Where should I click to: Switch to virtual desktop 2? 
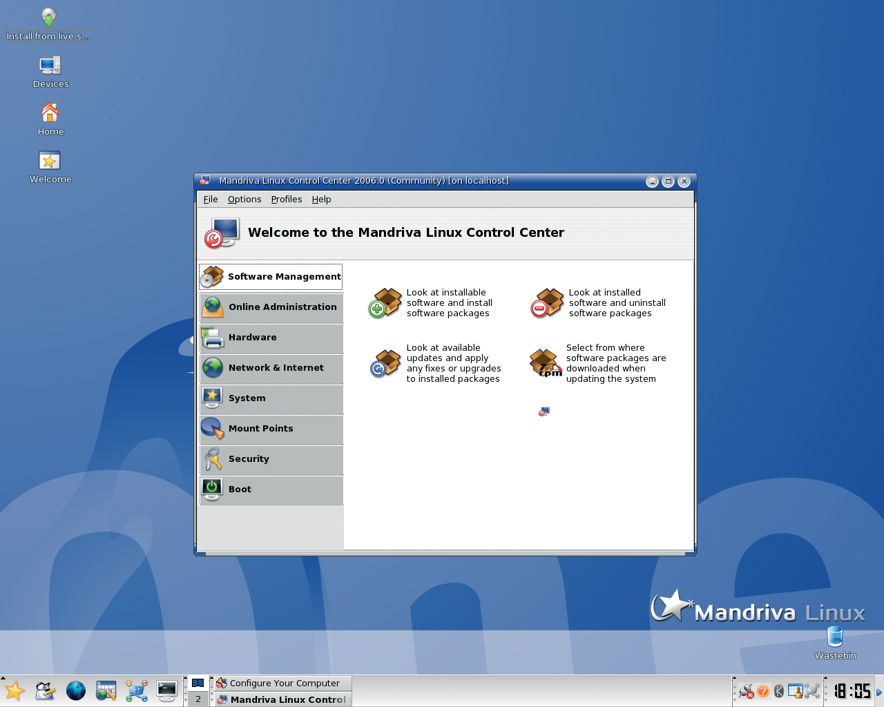198,699
